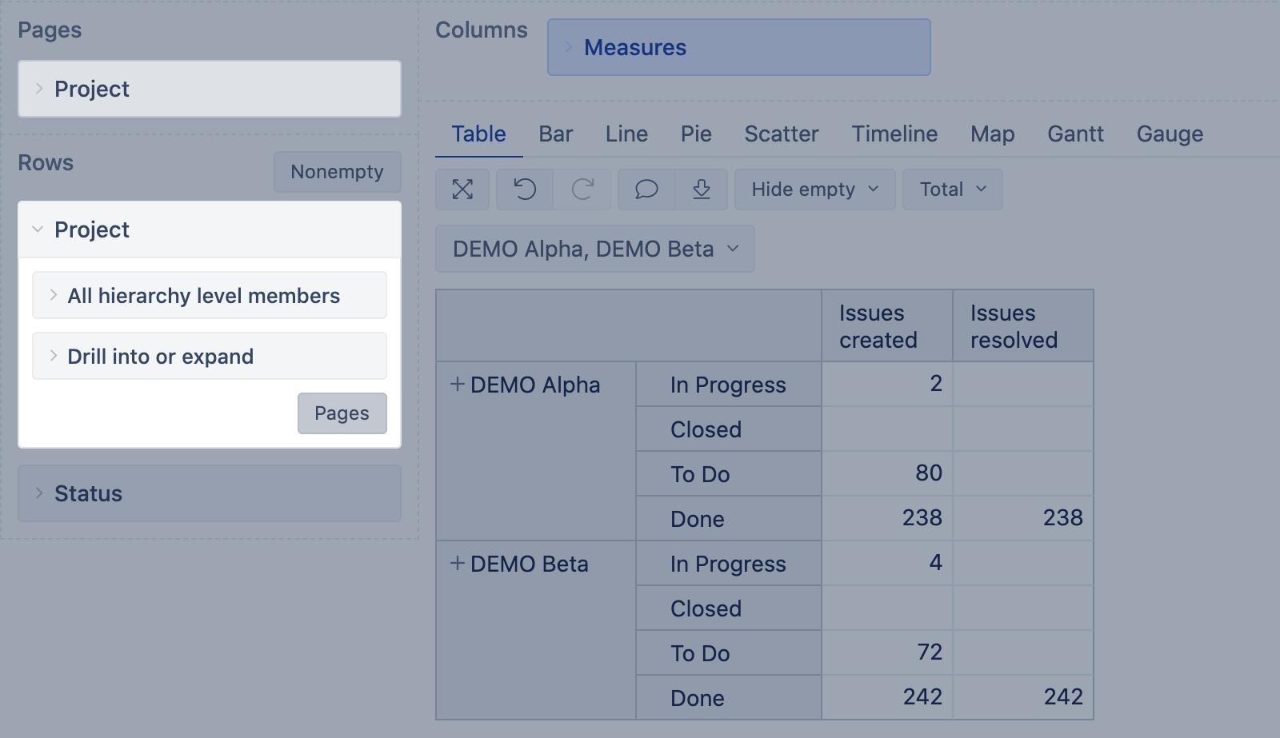The height and width of the screenshot is (738, 1280).
Task: Switch to the Bar chart tab
Action: (555, 134)
